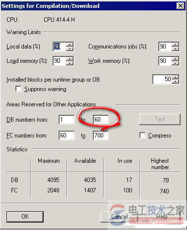The height and width of the screenshot is (230, 187).
Task: Click the FC numbers from field
Action: point(66,136)
